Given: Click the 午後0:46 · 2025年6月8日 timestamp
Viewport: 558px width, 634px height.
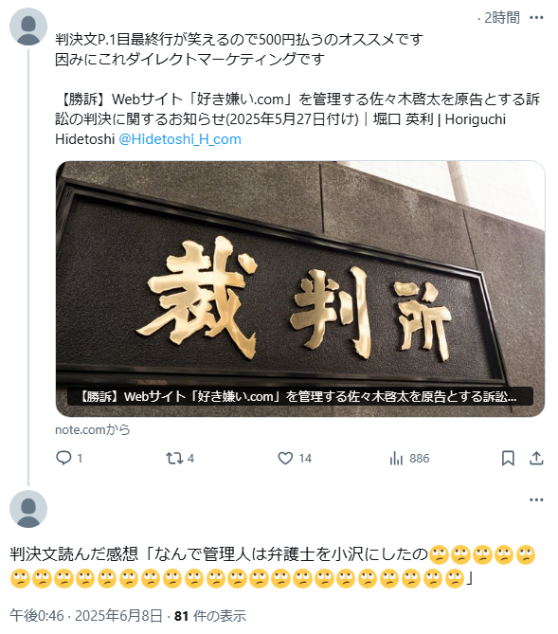Looking at the screenshot, I should [x=86, y=616].
